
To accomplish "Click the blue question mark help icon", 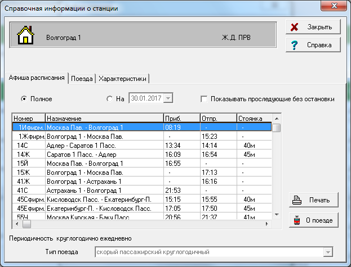I will [x=295, y=45].
